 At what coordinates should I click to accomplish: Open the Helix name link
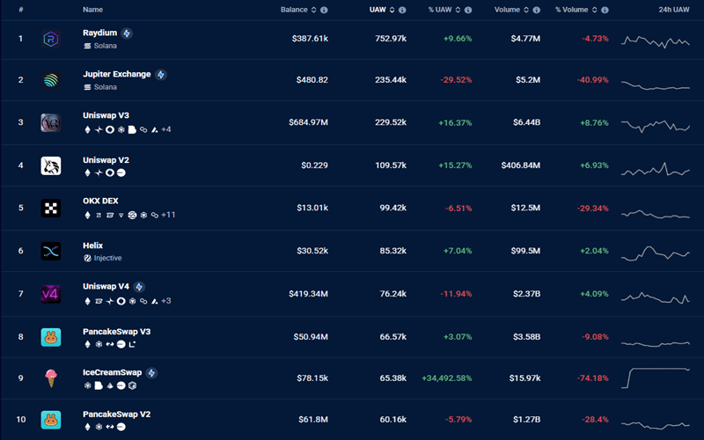click(93, 246)
